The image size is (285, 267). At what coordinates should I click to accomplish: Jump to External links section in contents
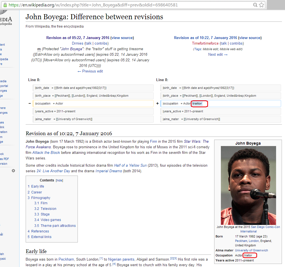pyautogui.click(x=39, y=237)
